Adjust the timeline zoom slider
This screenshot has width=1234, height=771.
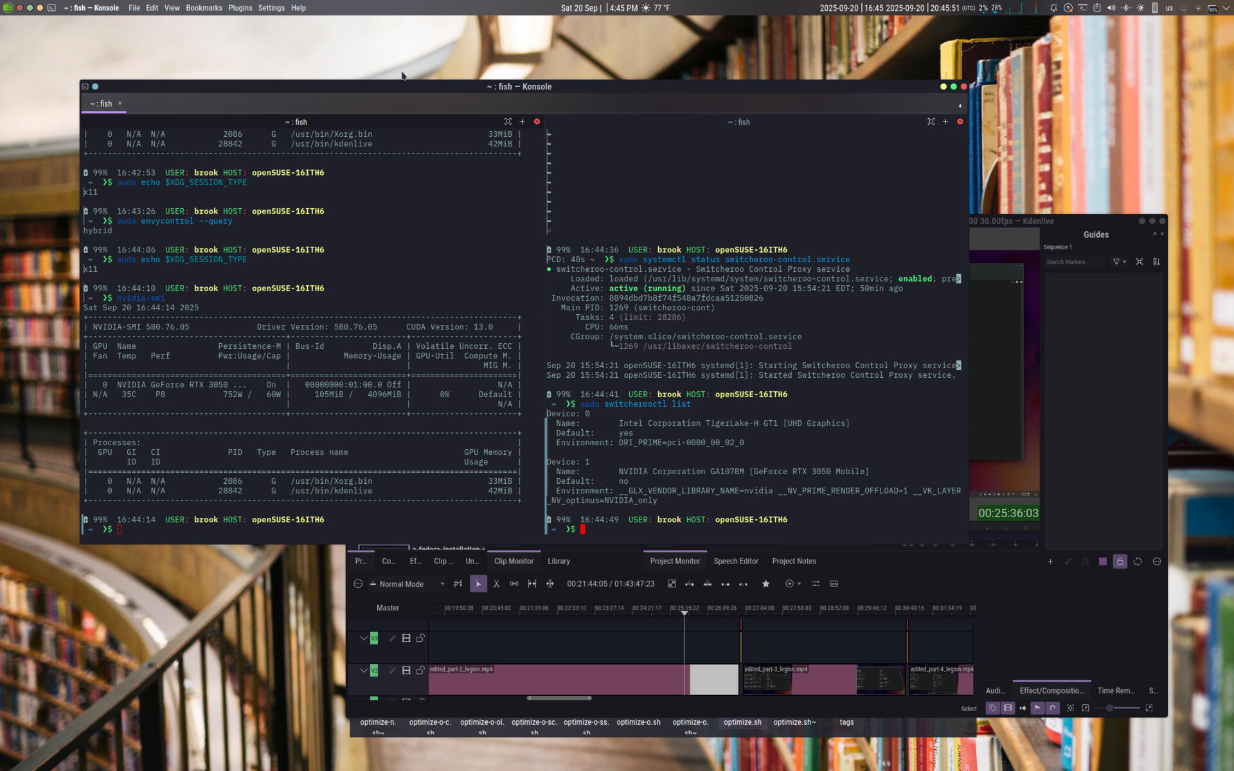1110,708
